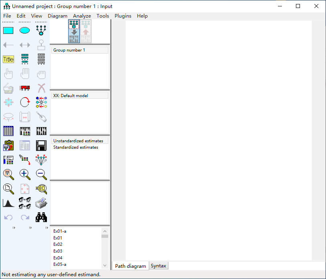Select Standardized estimates option

click(76, 147)
